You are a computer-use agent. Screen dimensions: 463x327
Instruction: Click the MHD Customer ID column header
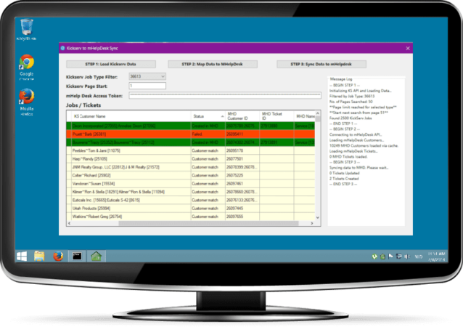click(241, 116)
